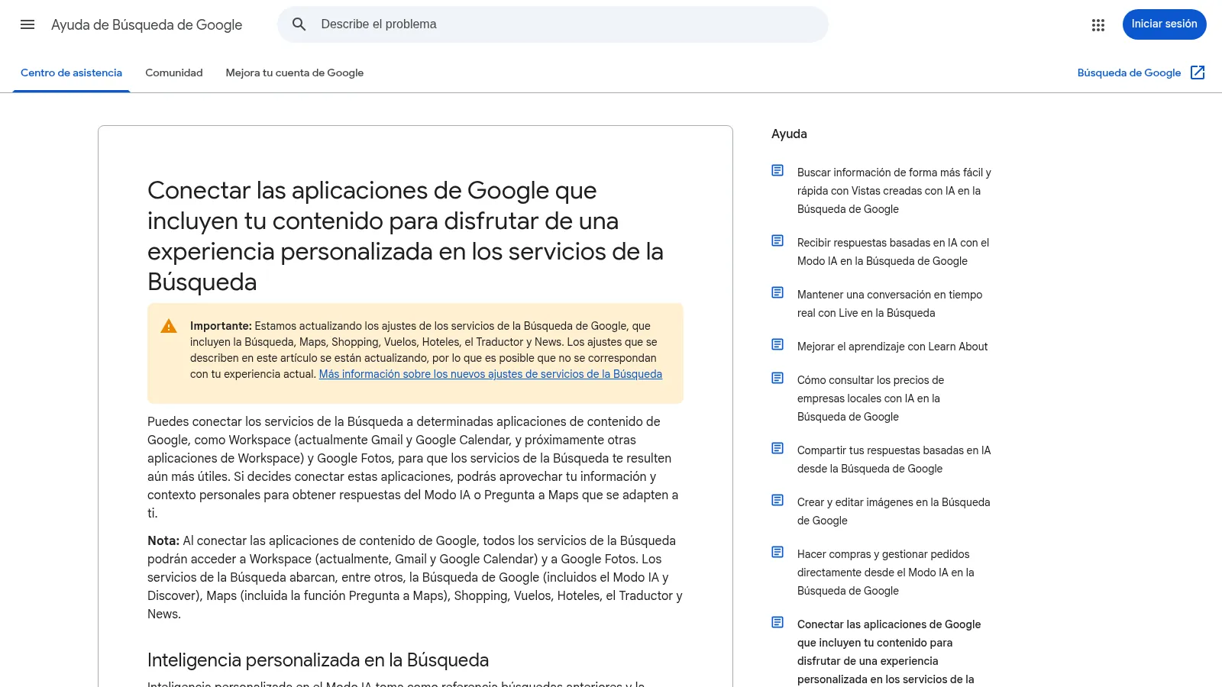Open Mantener una conversación con Live article
Image resolution: width=1222 pixels, height=687 pixels.
[890, 304]
